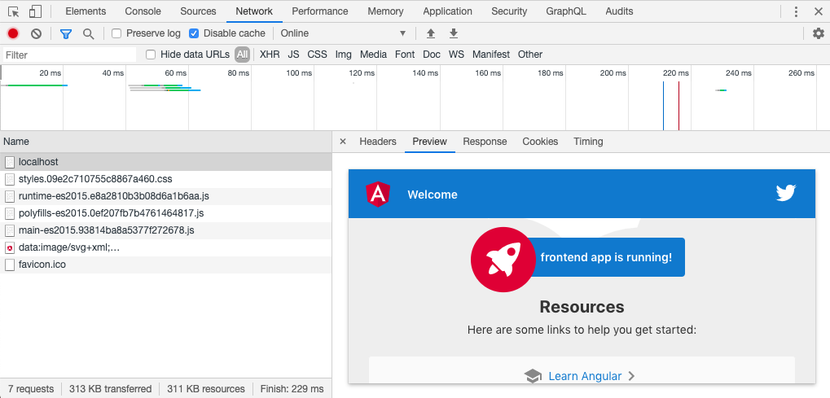Open network settings gear icon
Screen dimensions: 830x398
[819, 33]
